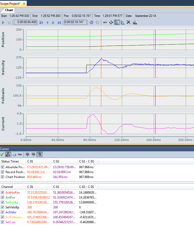Close the Scope Project tab
This screenshot has width=194, height=225.
[24, 4]
